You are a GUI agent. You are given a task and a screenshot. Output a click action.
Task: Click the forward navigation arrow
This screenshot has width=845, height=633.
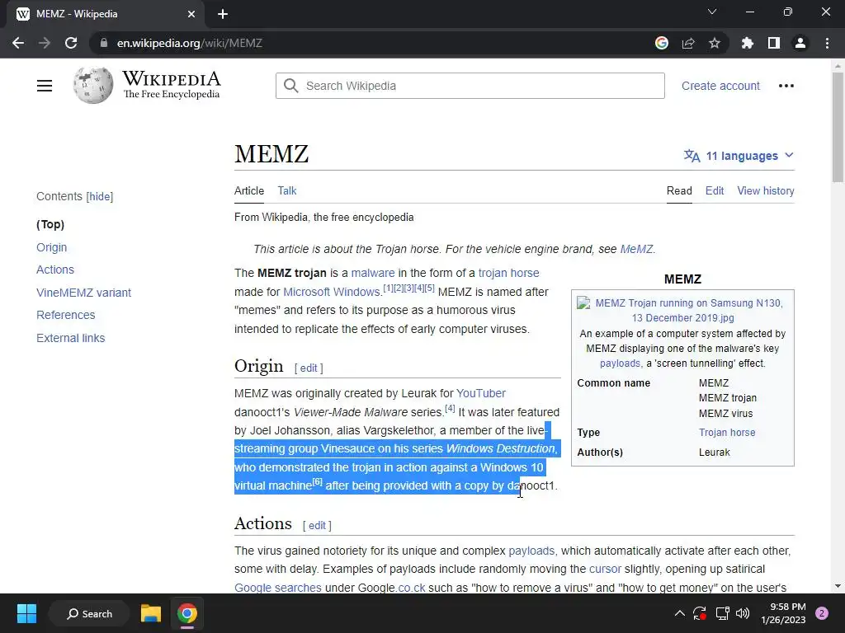(x=45, y=43)
